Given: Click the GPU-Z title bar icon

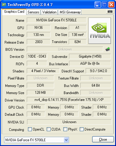Looking at the screenshot, I should coord(4,4).
